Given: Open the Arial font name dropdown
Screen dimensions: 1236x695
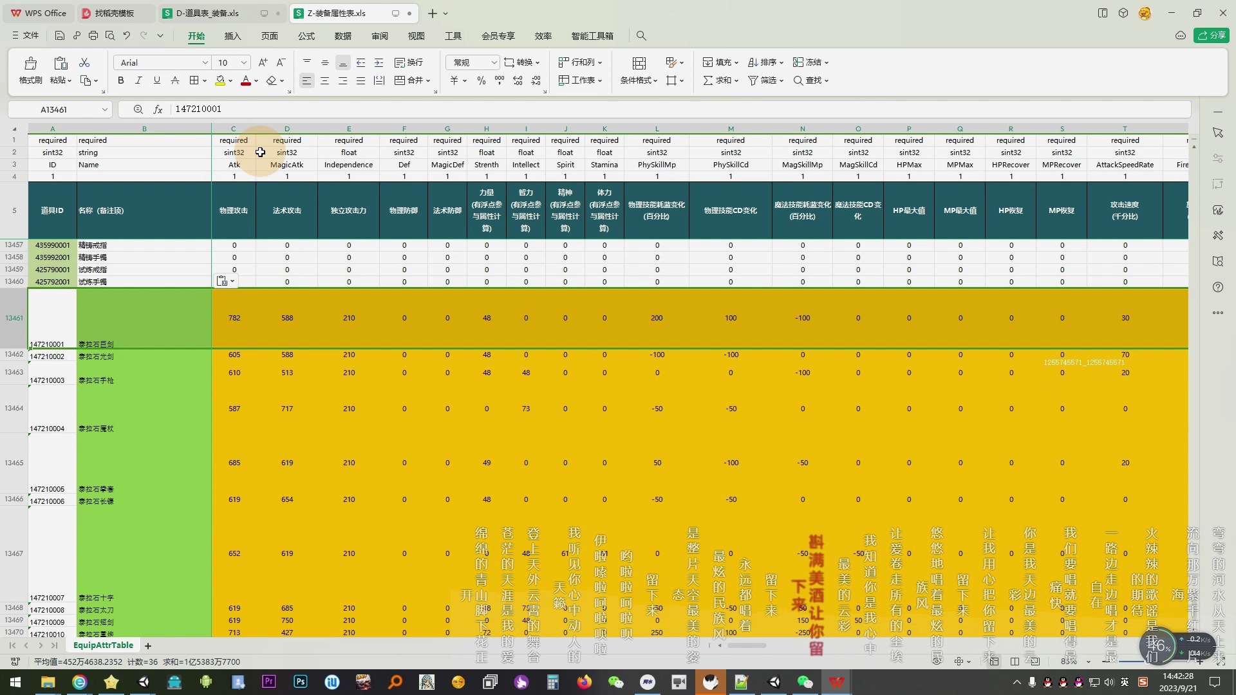Looking at the screenshot, I should 205,62.
